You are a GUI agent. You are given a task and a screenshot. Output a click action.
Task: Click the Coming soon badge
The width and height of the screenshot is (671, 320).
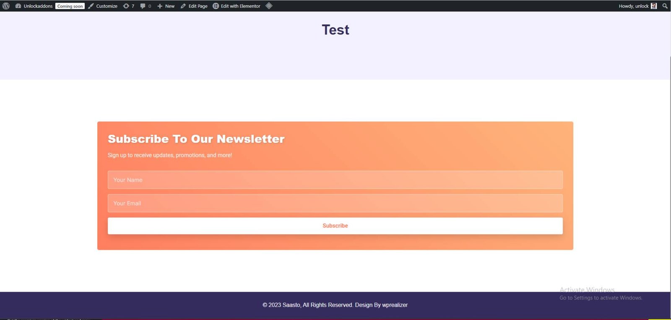point(70,6)
